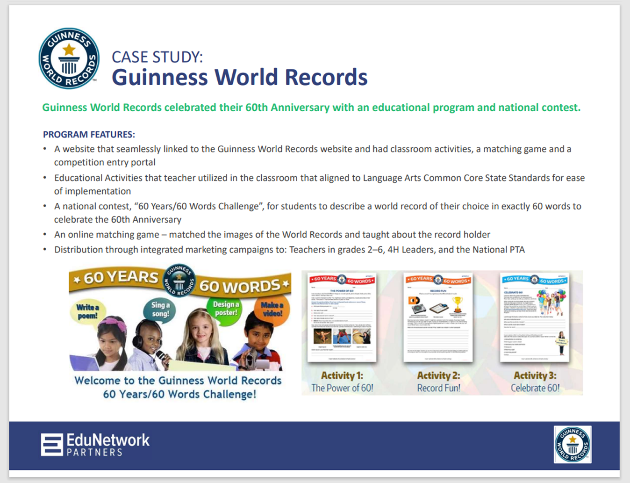The height and width of the screenshot is (483, 630).
Task: Click the '60 YEARS' gold banner text
Action: tap(120, 278)
